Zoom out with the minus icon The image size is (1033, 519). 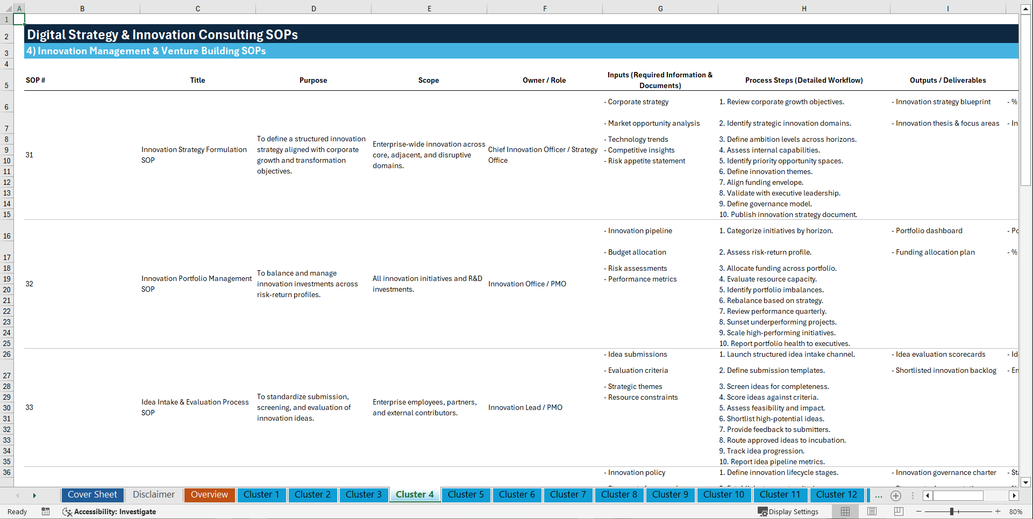919,511
